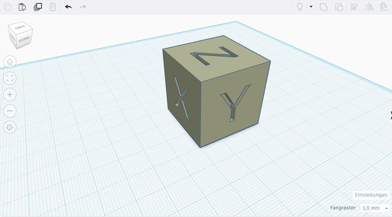Select the Z letter on cube top
This screenshot has height=217, width=392.
point(214,55)
